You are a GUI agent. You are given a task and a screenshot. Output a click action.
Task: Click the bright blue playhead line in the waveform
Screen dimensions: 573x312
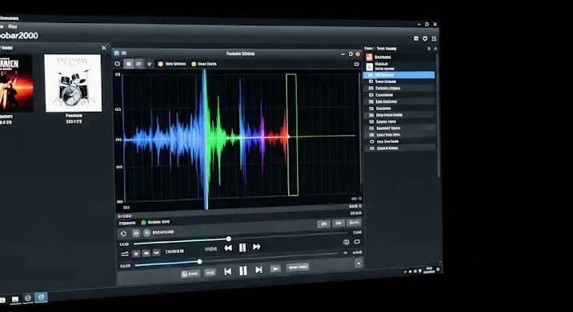point(206,139)
